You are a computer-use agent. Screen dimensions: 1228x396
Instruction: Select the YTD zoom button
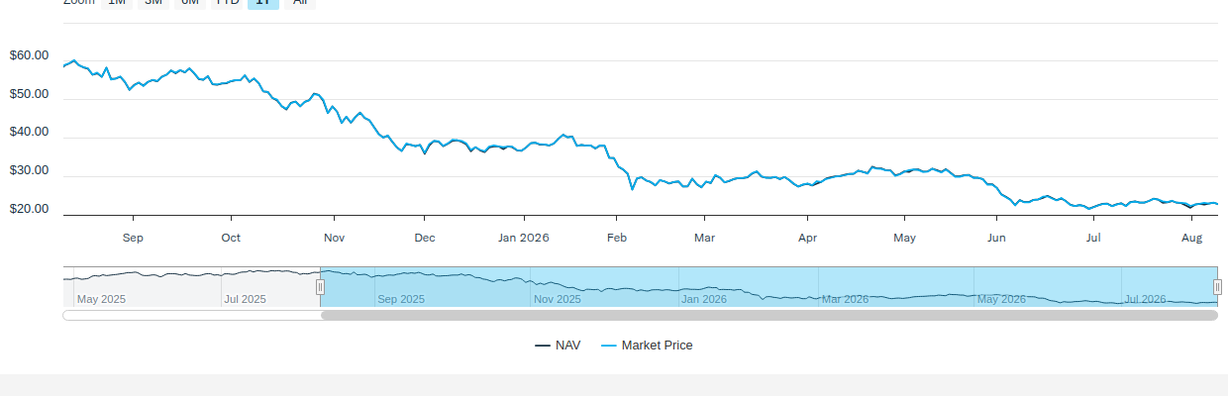coord(227,3)
